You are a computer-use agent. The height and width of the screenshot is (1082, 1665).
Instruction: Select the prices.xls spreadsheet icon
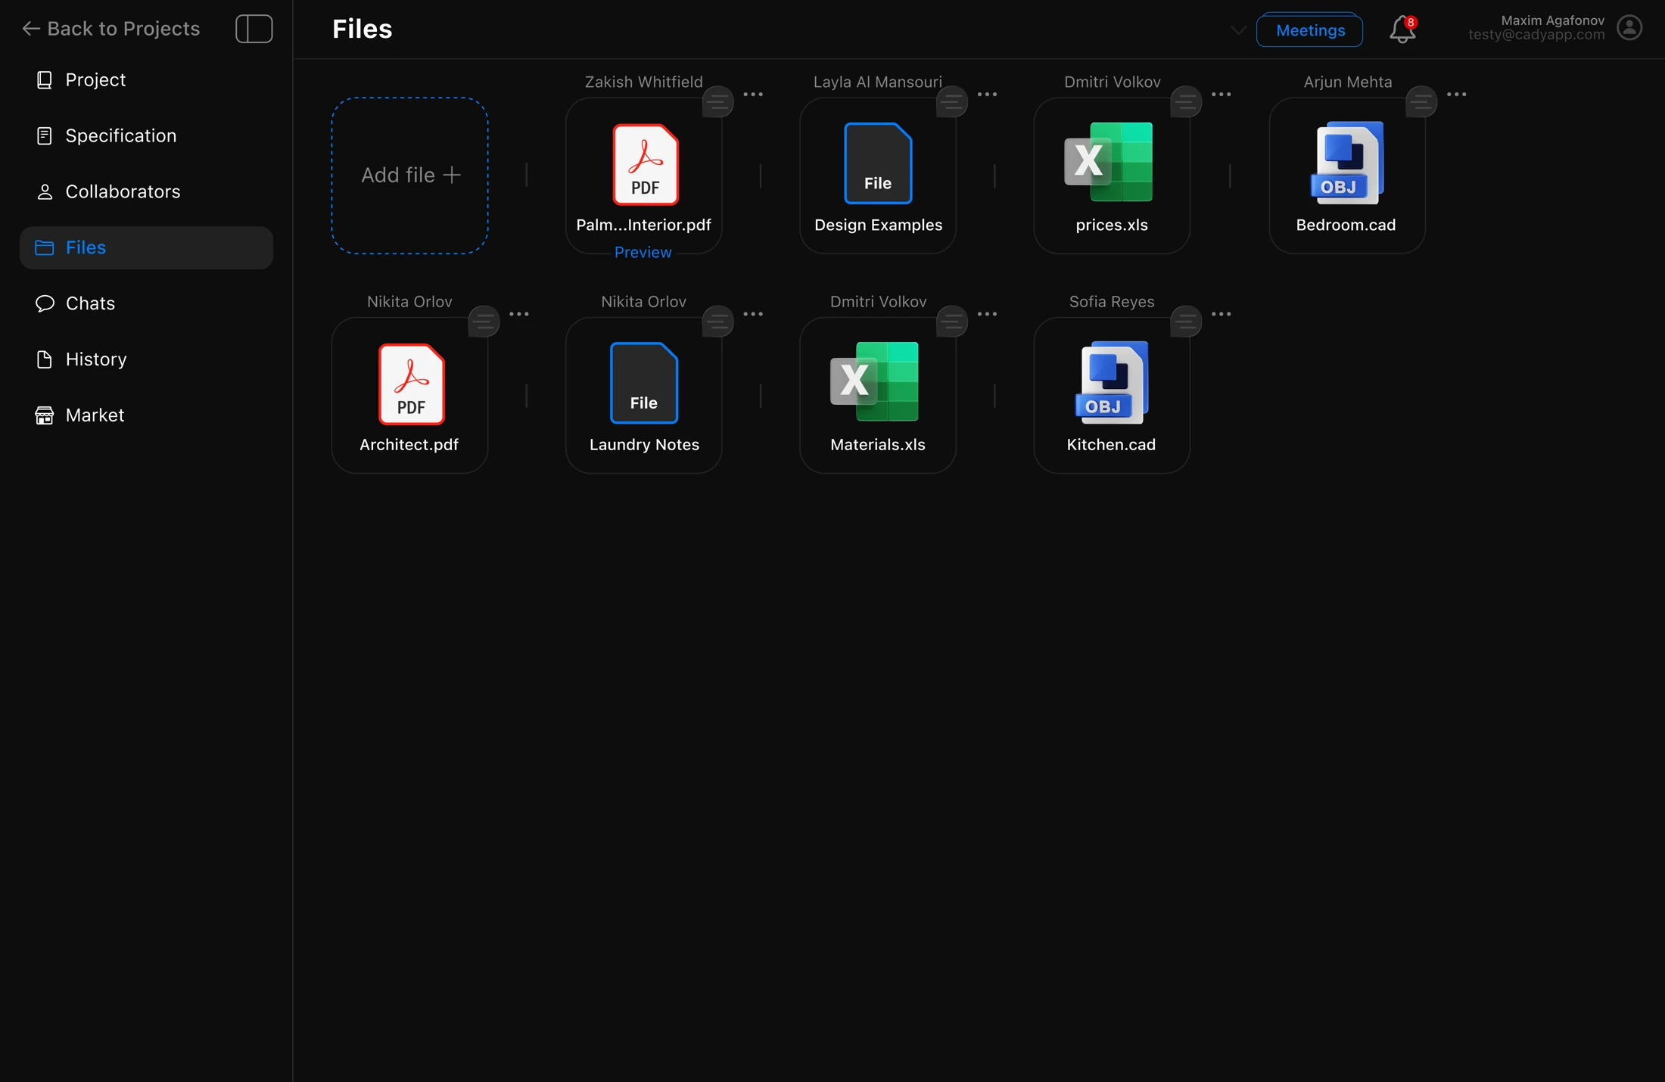click(1109, 161)
